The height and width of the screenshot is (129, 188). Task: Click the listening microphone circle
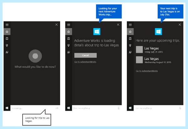click(x=35, y=56)
